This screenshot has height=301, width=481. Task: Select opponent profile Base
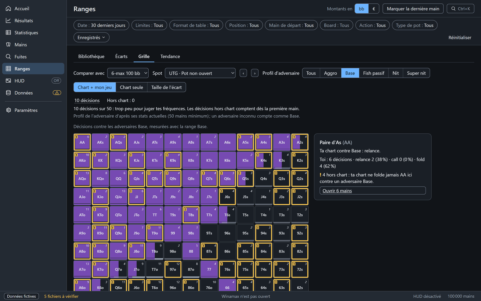(350, 73)
